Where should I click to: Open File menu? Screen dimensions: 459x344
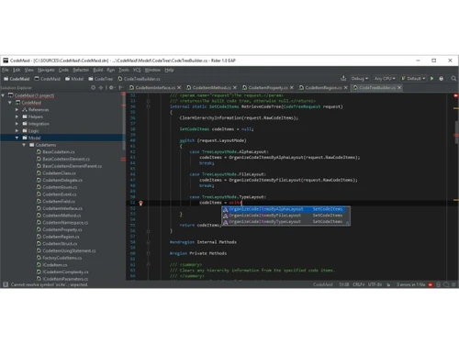tap(6, 70)
